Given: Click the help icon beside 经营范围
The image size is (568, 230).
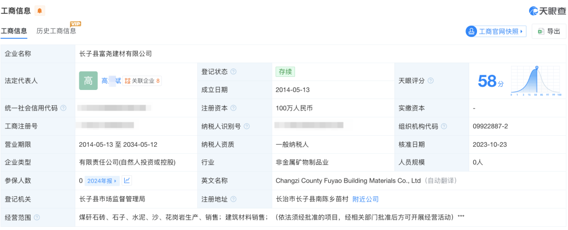Looking at the screenshot, I should click(x=37, y=218).
